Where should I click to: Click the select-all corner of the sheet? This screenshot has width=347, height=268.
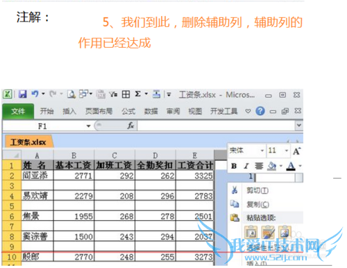tap(12, 155)
